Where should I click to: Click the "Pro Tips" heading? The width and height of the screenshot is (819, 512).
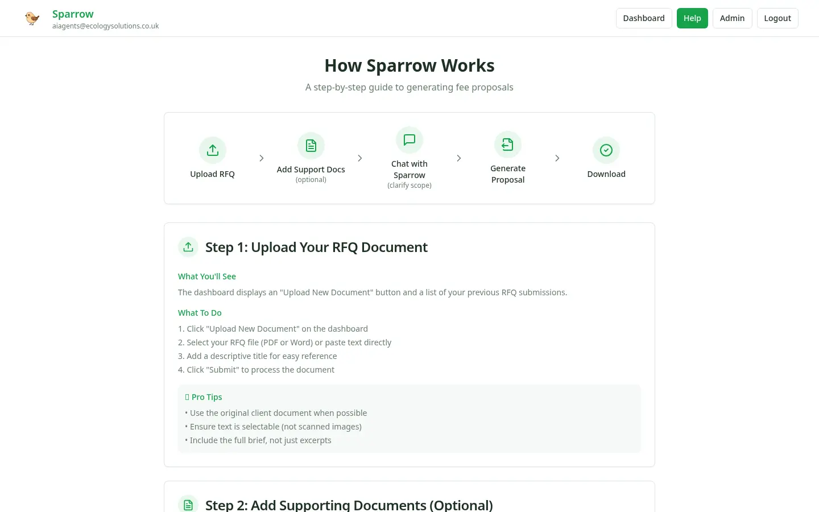click(x=204, y=397)
